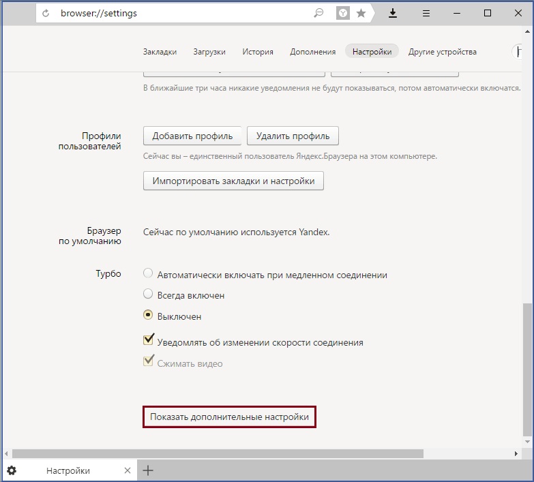534x482 pixels.
Task: Go to the Загрузки section
Action: 209,52
